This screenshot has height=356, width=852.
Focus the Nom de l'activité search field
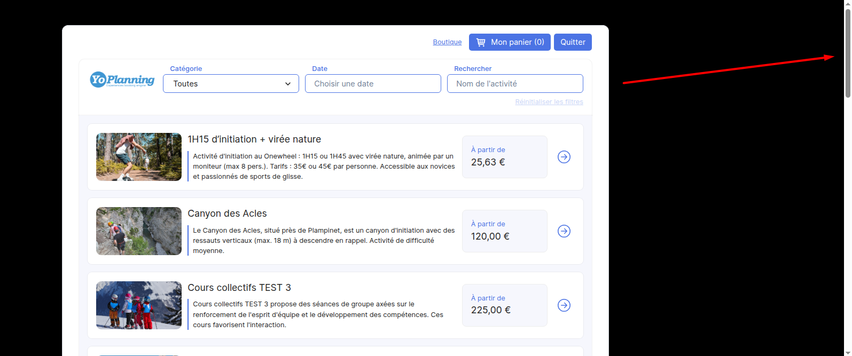click(515, 84)
